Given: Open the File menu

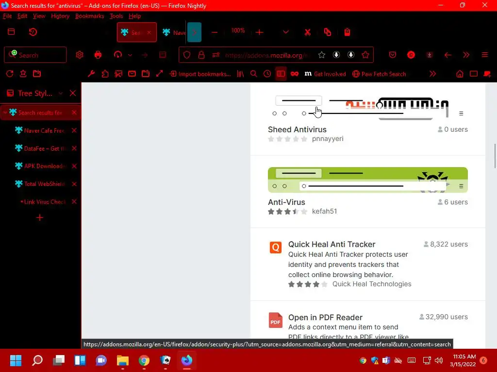Looking at the screenshot, I should pos(7,16).
